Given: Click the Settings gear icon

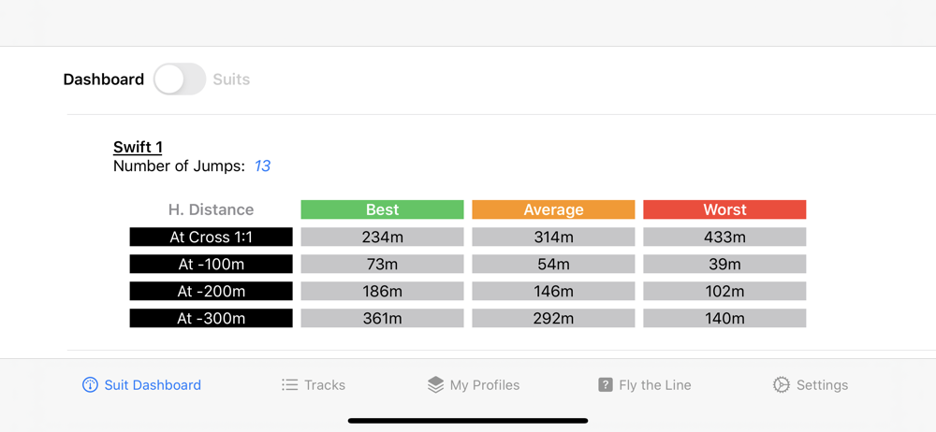Looking at the screenshot, I should tap(781, 385).
